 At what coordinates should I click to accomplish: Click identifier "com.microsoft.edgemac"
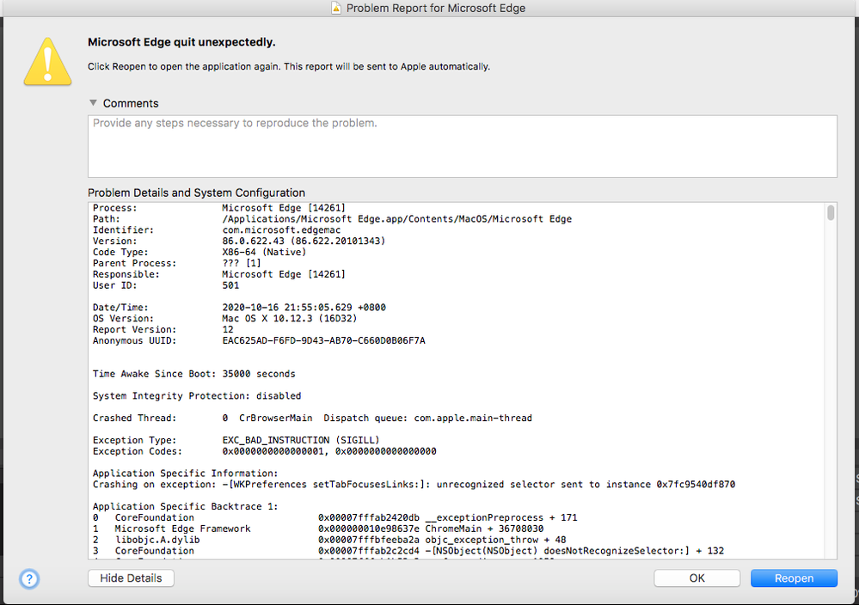281,230
